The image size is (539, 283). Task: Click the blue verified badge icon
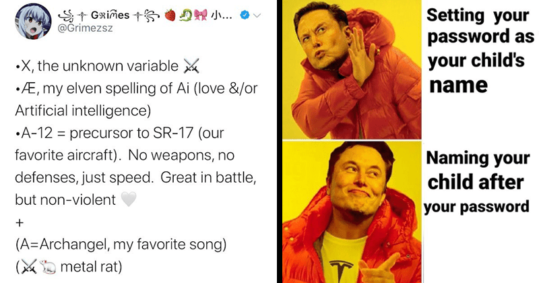245,15
